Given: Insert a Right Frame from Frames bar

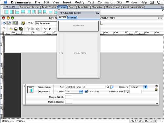Looking at the screenshot, I should tap(12, 12).
